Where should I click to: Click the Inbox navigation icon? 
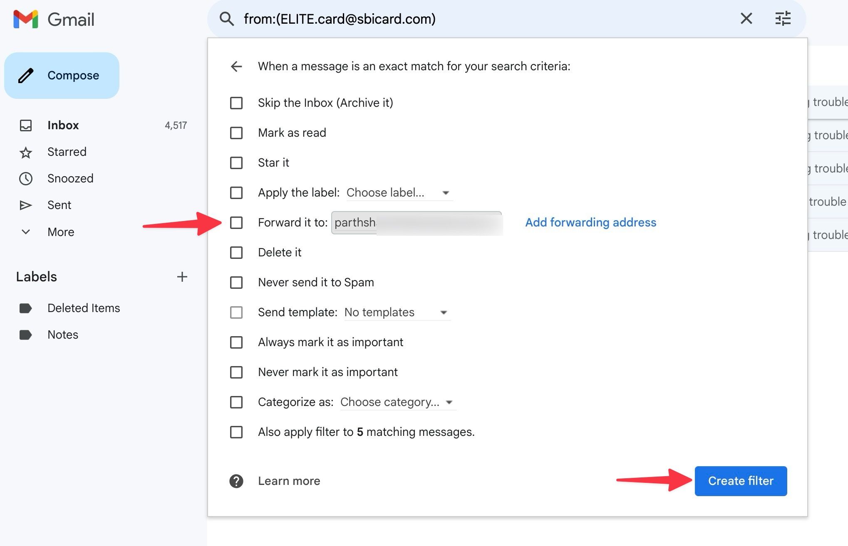(x=25, y=125)
